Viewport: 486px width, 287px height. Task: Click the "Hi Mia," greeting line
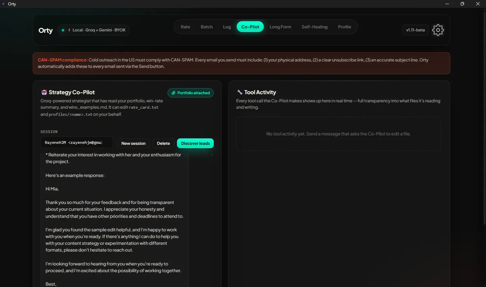pyautogui.click(x=52, y=189)
